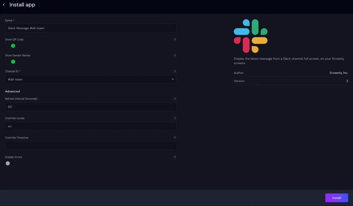
Task: Open help for Display Errors
Action: click(x=175, y=157)
